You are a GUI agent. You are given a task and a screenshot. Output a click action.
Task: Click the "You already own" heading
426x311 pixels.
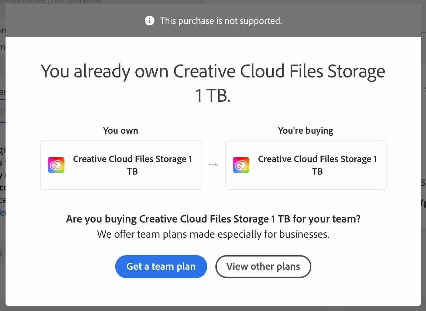pos(213,72)
